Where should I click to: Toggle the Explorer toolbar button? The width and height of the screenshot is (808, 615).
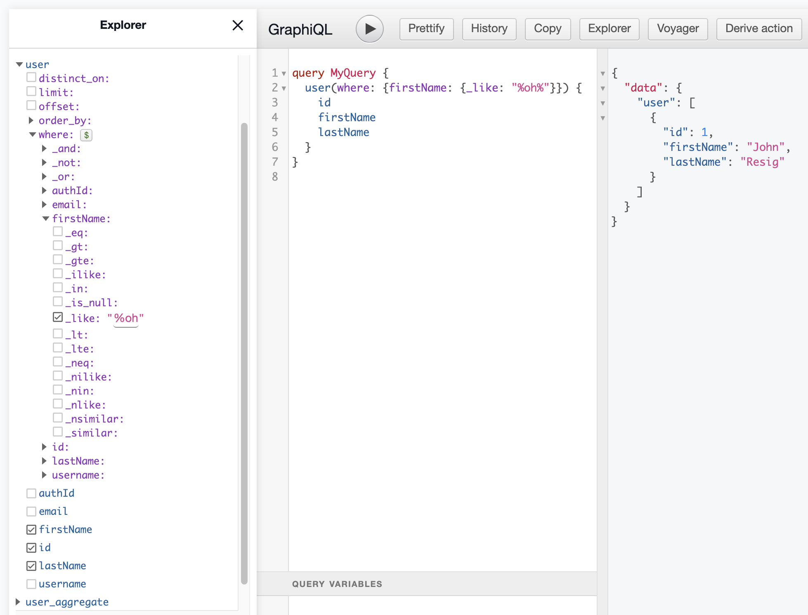[609, 29]
